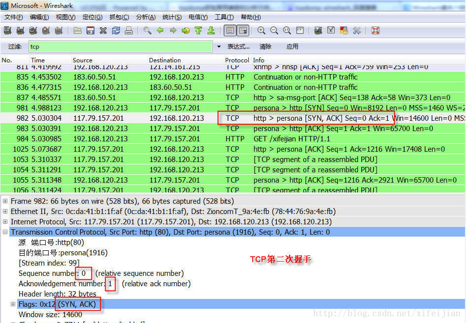The width and height of the screenshot is (466, 323).
Task: Select packet 984 GET /xifeijian HTTP/1.1
Action: pyautogui.click(x=233, y=138)
